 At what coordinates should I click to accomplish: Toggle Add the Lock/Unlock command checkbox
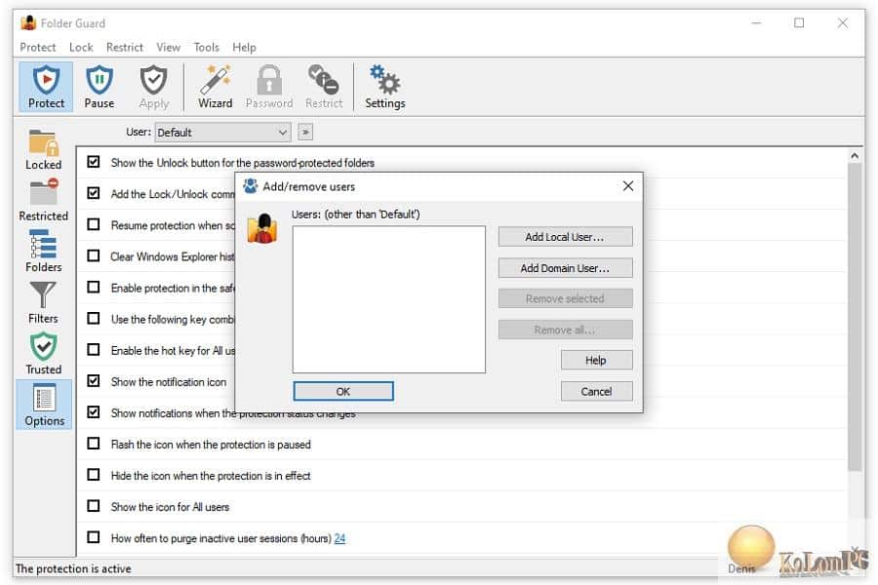(x=94, y=193)
